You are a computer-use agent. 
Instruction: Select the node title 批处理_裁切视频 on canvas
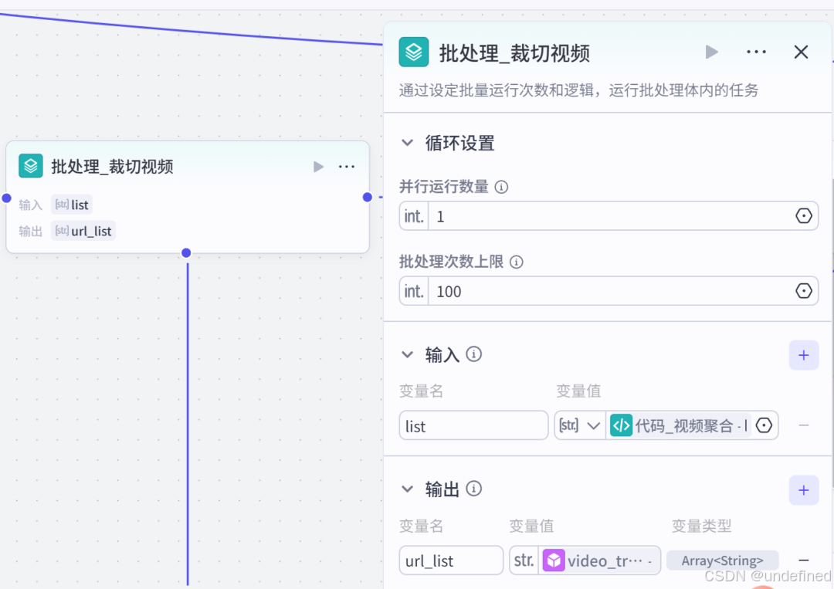(112, 167)
